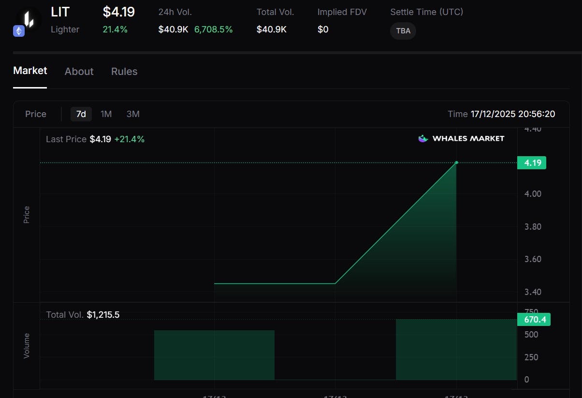Open the Rules tab
Screen dimensions: 582x398
124,71
